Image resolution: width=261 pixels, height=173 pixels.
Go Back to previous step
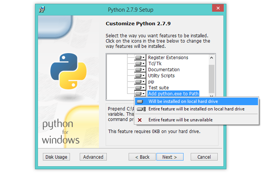142,157
